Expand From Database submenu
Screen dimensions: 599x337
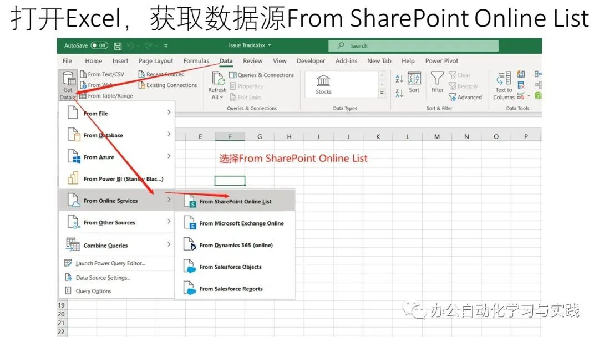pyautogui.click(x=117, y=135)
